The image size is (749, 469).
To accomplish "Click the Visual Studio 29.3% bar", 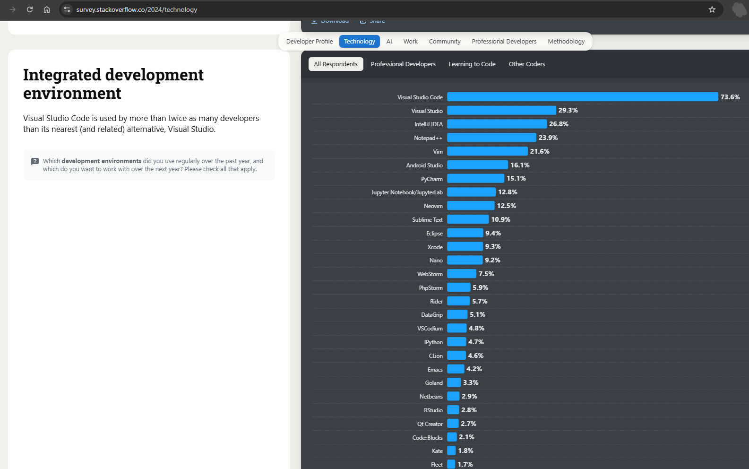I will coord(501,110).
